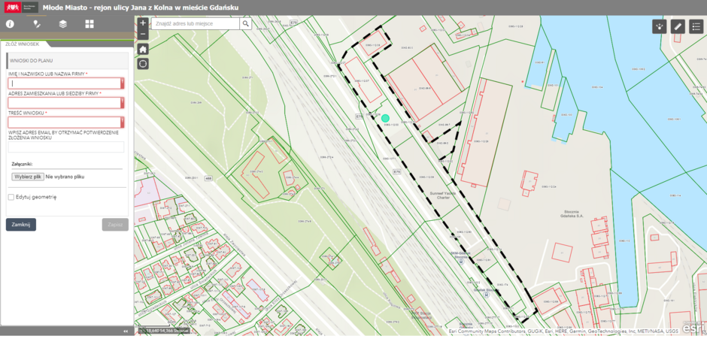Viewport: 707px width, 342px height.
Task: Open the layers list icon
Action: pos(63,24)
